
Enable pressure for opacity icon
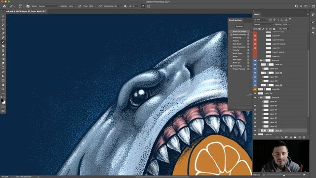click(x=80, y=6)
